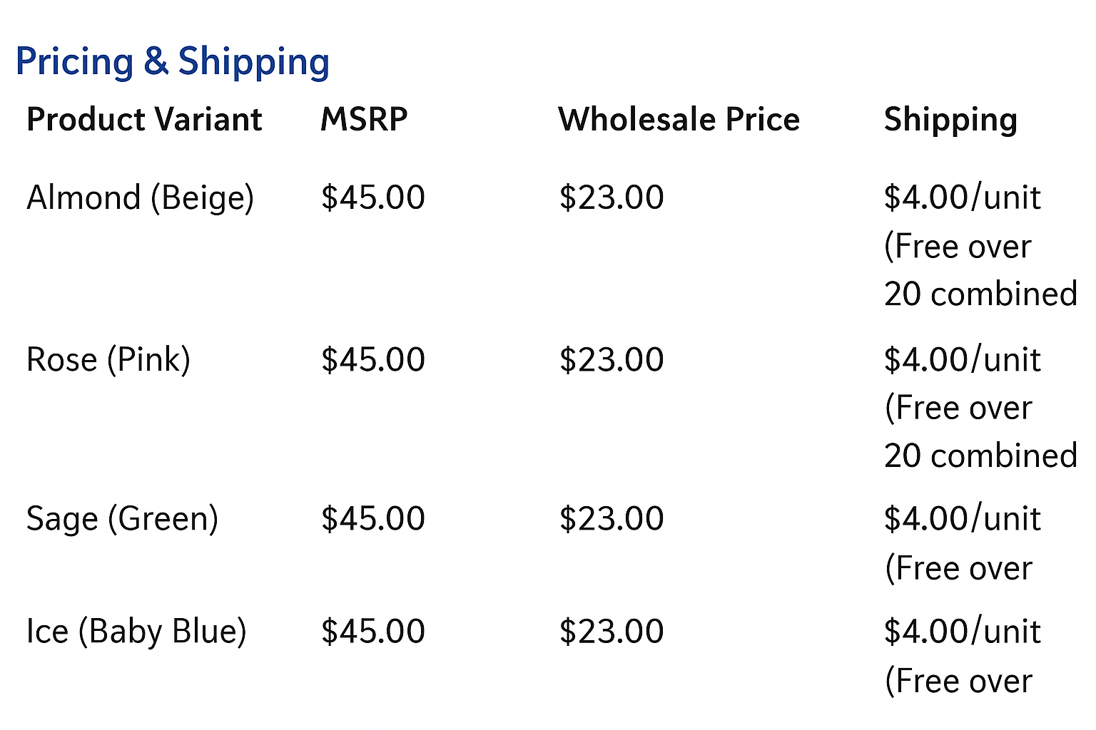Screen dimensions: 1096x730
Task: Click the MSRP column header
Action: (x=364, y=120)
